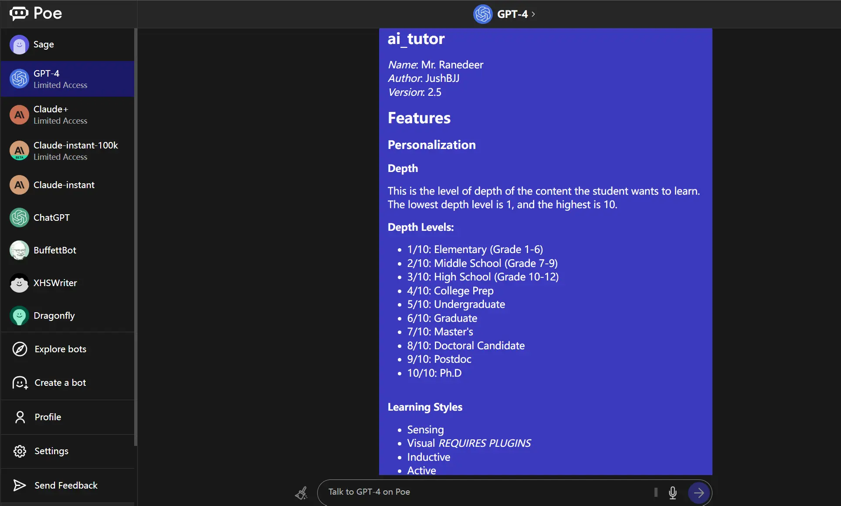Viewport: 841px width, 506px height.
Task: Click '9/10: Postdoc' list item
Action: coord(439,359)
